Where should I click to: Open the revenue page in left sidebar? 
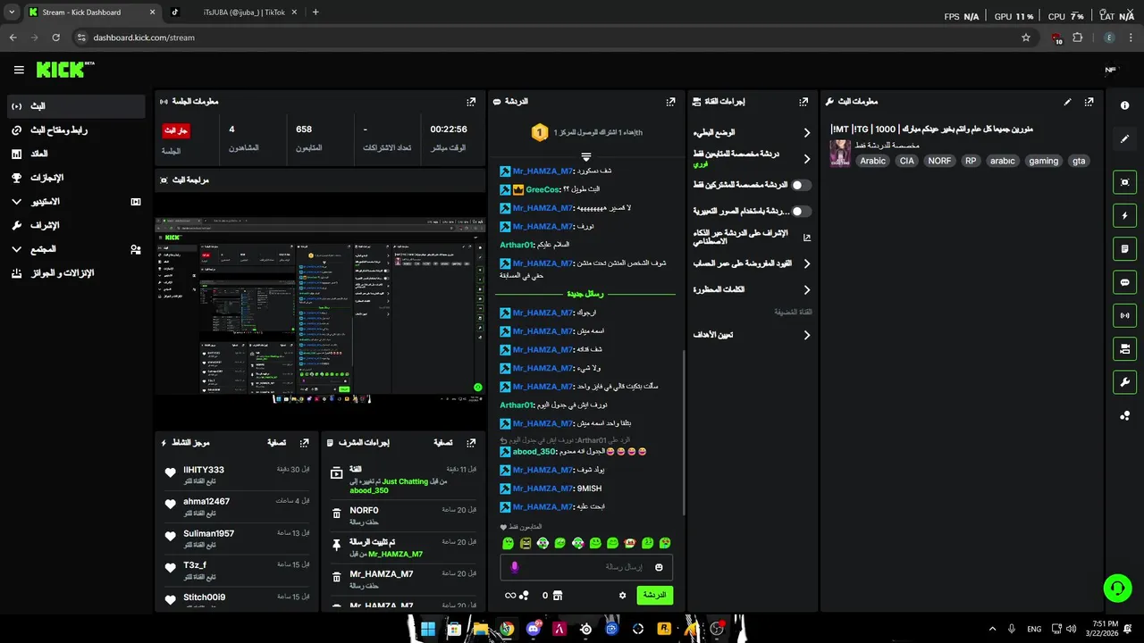pyautogui.click(x=76, y=154)
